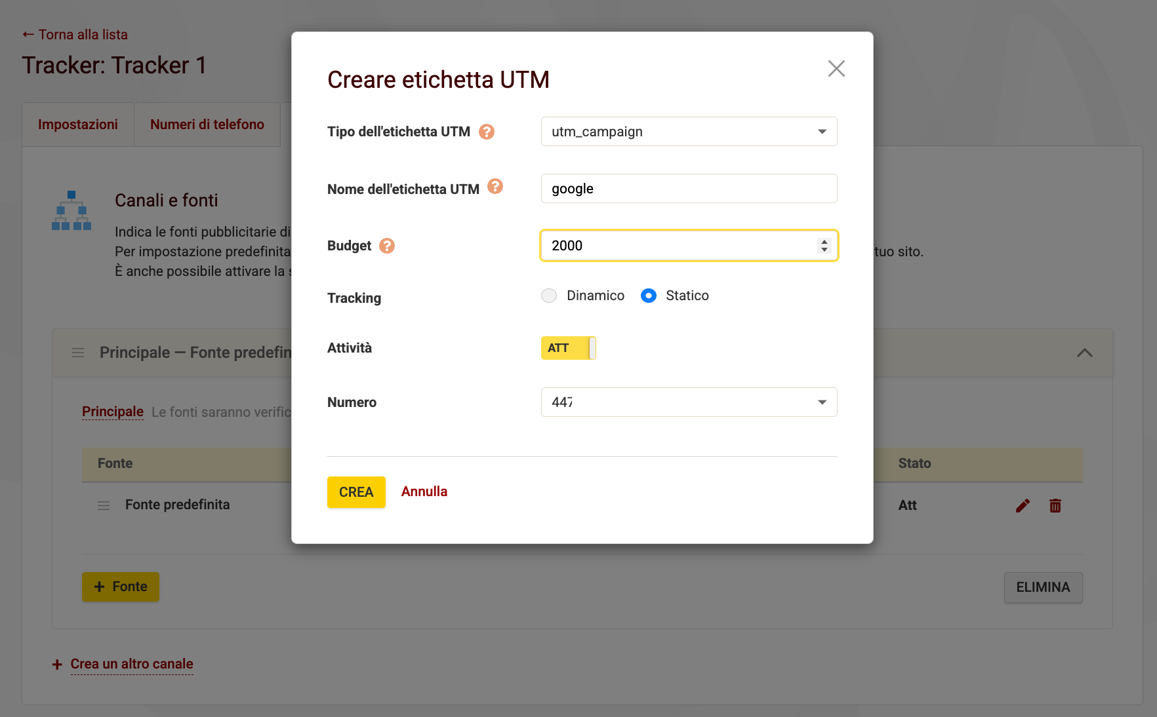Select the Dinamico tracking option
Image resolution: width=1157 pixels, height=717 pixels.
click(x=549, y=296)
